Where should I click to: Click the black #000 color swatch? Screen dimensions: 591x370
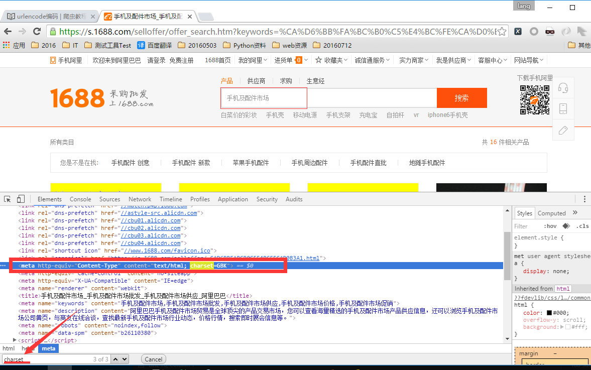tap(549, 313)
